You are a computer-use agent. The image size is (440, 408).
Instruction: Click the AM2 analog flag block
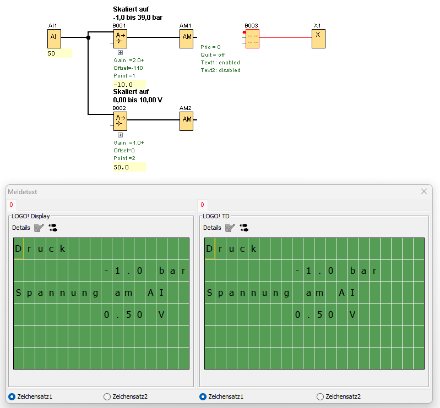click(187, 120)
